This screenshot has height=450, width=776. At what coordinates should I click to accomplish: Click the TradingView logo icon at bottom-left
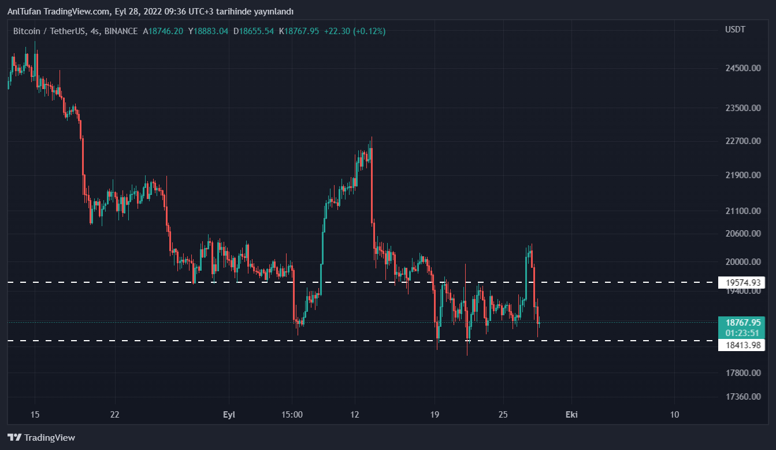[14, 438]
